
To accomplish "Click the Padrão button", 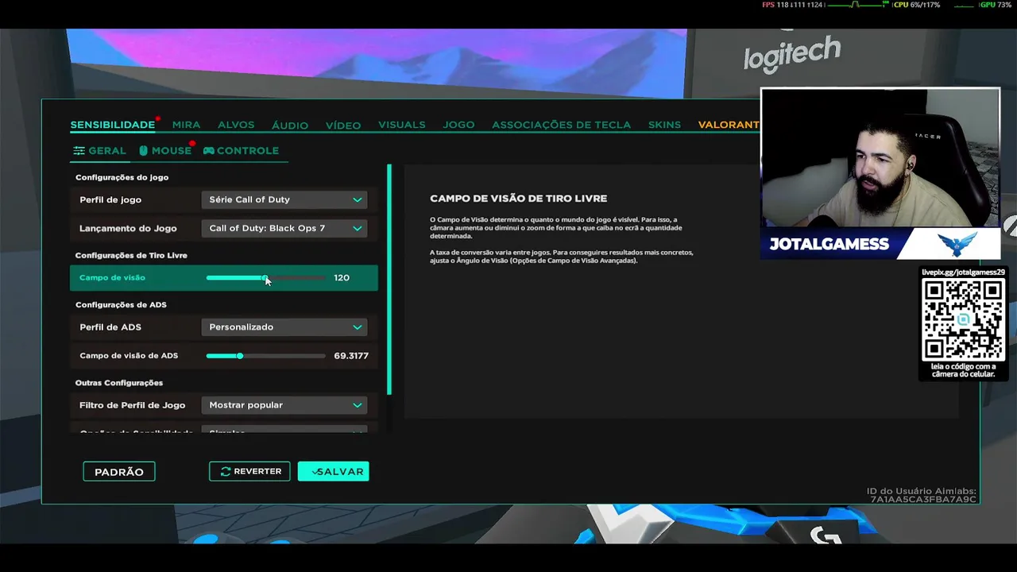I will coord(119,472).
